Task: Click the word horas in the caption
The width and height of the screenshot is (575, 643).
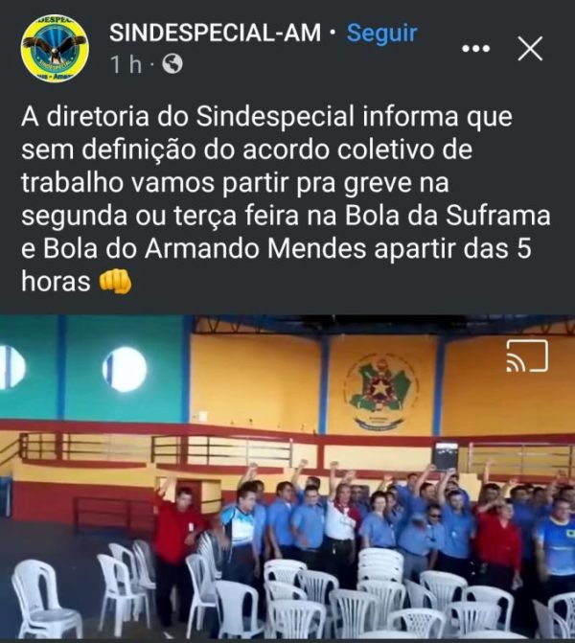Action: point(56,282)
